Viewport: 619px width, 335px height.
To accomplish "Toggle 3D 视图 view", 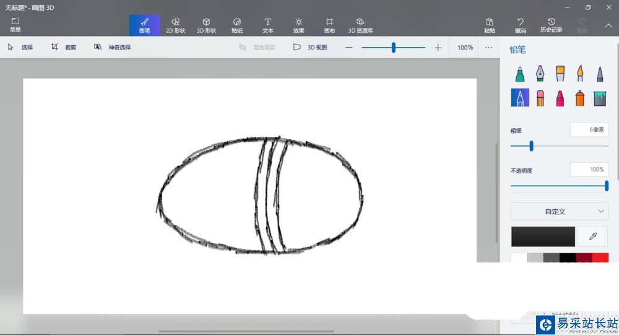I will 310,47.
